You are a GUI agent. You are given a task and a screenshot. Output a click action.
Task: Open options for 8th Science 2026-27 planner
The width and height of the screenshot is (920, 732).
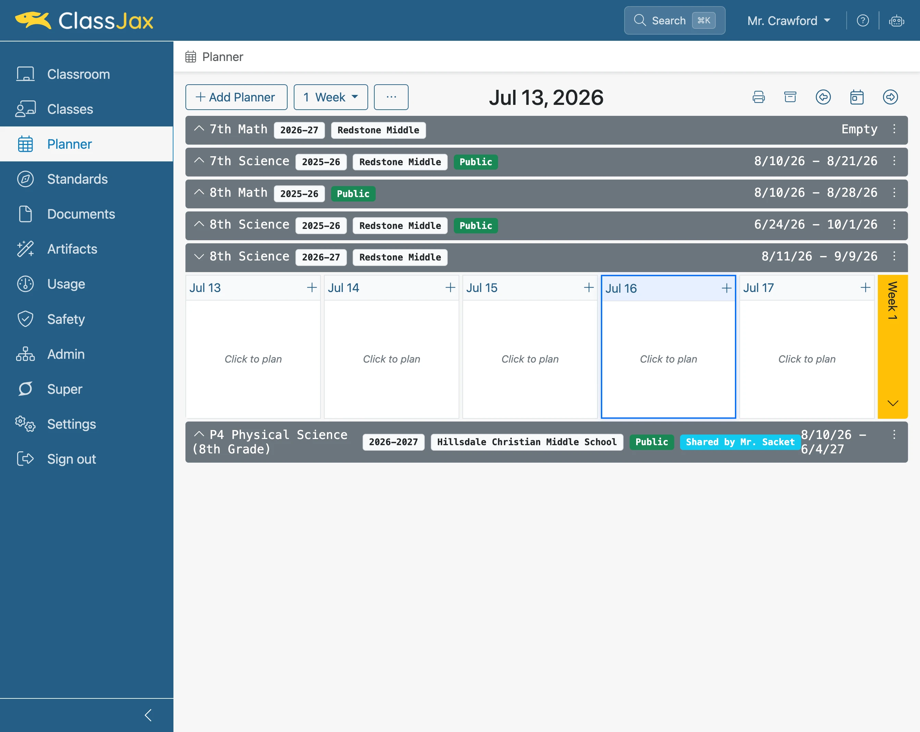click(894, 256)
